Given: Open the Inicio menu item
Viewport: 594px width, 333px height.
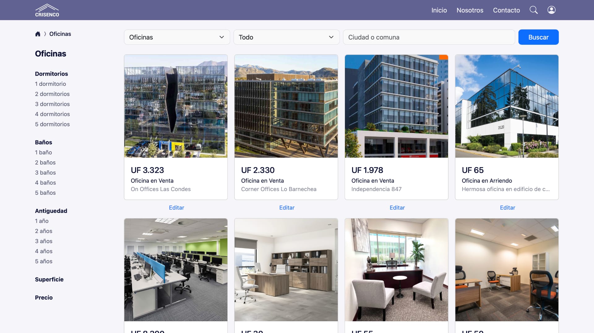Looking at the screenshot, I should pos(439,10).
